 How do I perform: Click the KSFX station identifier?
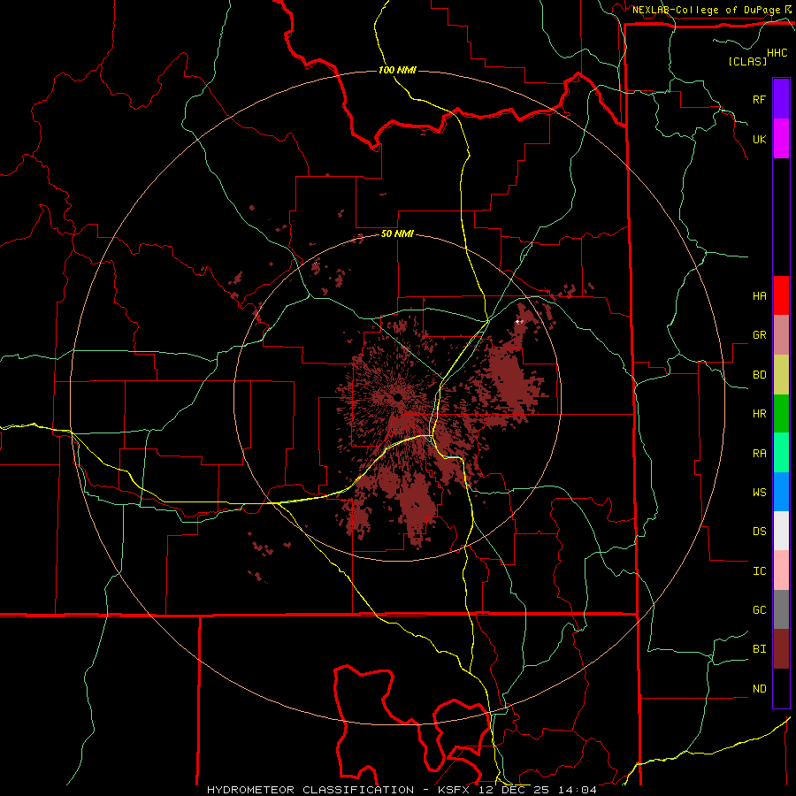(x=454, y=790)
